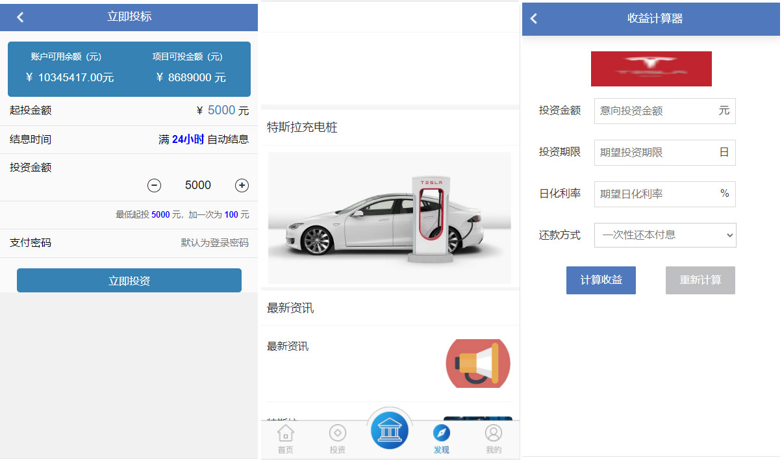Focus the 期望投资期限 input field
The image size is (782, 460).
(665, 153)
